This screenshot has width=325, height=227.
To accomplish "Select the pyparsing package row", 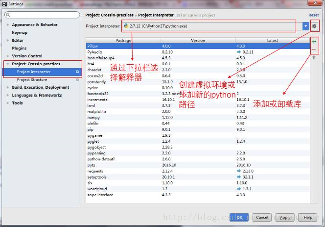I will pos(198,153).
